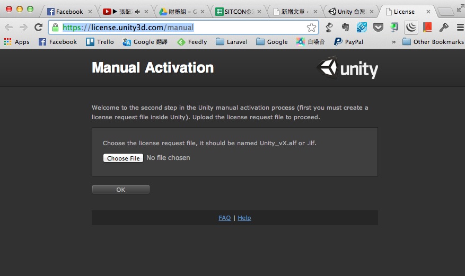Bookmark this page with the star icon

[311, 28]
